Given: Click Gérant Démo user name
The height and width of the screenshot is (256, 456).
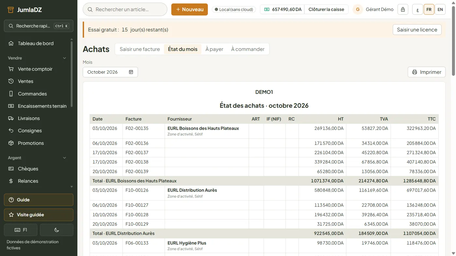Looking at the screenshot, I should point(380,9).
